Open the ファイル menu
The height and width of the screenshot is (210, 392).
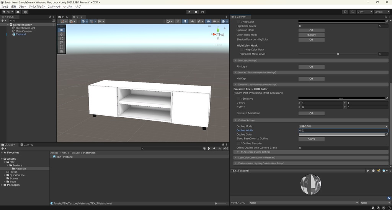click(x=5, y=6)
